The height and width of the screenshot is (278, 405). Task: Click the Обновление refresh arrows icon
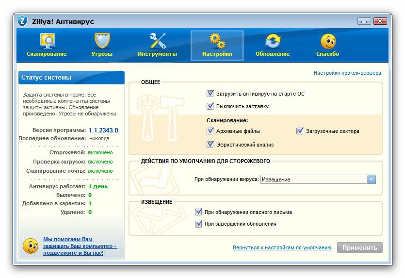(x=273, y=41)
